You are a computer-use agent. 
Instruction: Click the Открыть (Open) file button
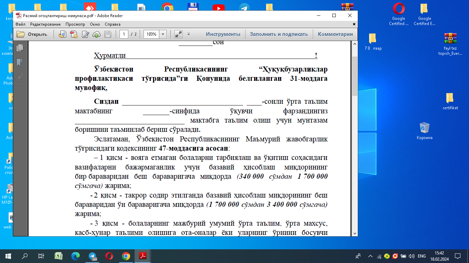32,34
